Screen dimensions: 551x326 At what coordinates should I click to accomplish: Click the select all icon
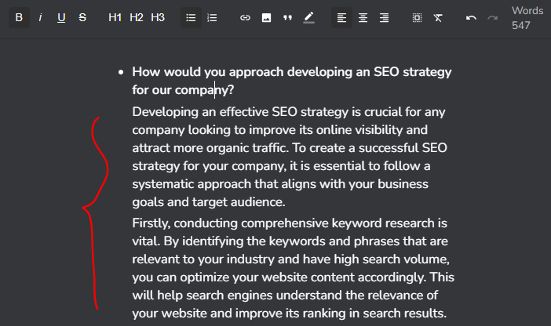click(417, 17)
